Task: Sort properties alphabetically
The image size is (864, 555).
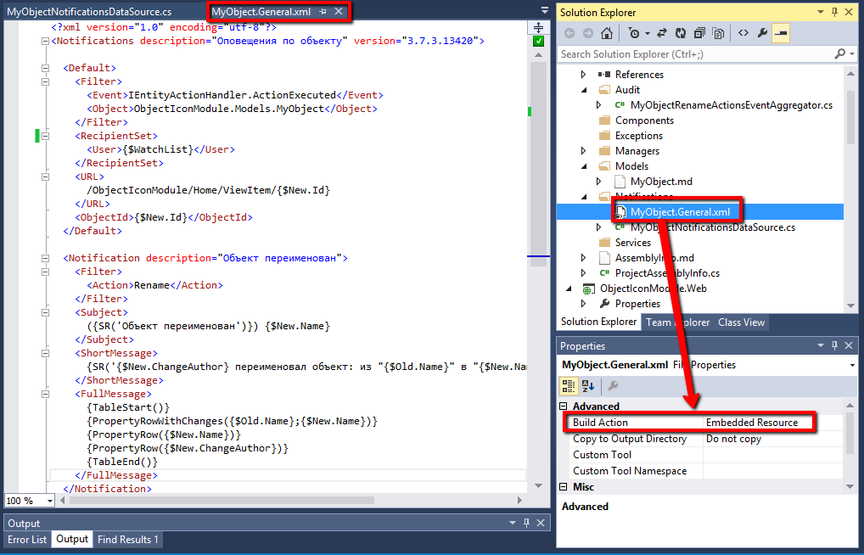Action: (588, 386)
